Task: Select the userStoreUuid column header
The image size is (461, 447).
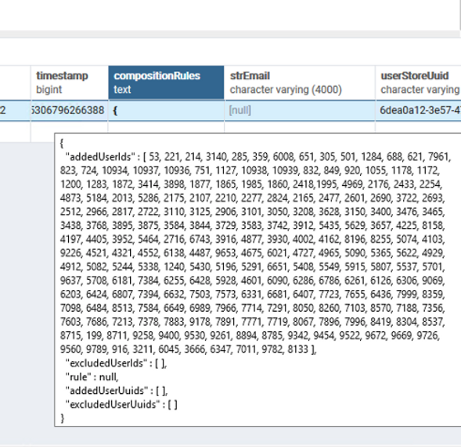Action: coord(418,83)
